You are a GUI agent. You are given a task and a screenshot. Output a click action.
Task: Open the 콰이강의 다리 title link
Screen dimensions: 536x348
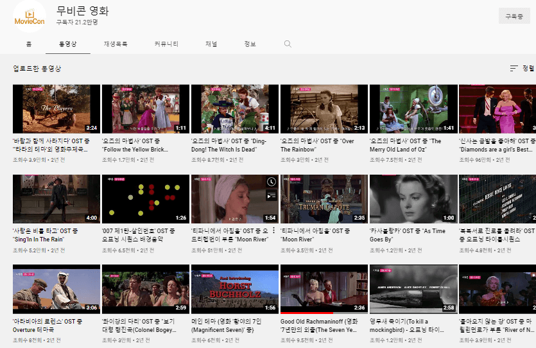[x=139, y=326]
